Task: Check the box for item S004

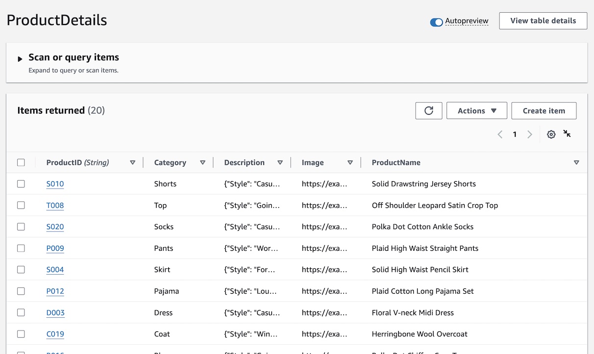Action: [x=21, y=270]
